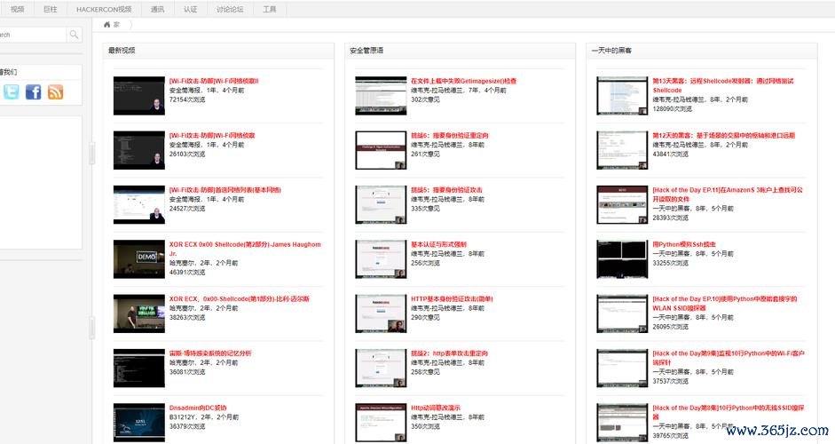This screenshot has width=835, height=444.
Task: Open the Http动词篡改演示 video thumbnail
Action: pyautogui.click(x=381, y=422)
